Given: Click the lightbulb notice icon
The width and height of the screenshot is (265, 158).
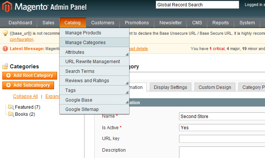Looking at the screenshot, I should 5,33.
